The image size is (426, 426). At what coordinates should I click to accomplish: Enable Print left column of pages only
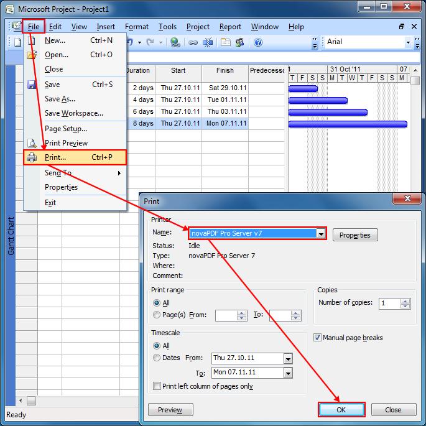click(157, 386)
